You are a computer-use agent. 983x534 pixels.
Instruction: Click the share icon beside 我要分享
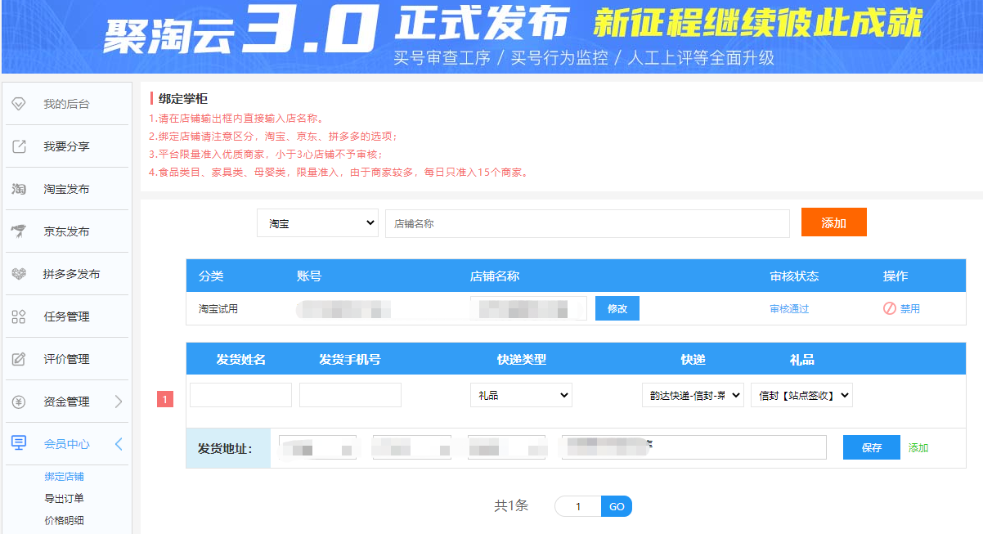tap(19, 146)
